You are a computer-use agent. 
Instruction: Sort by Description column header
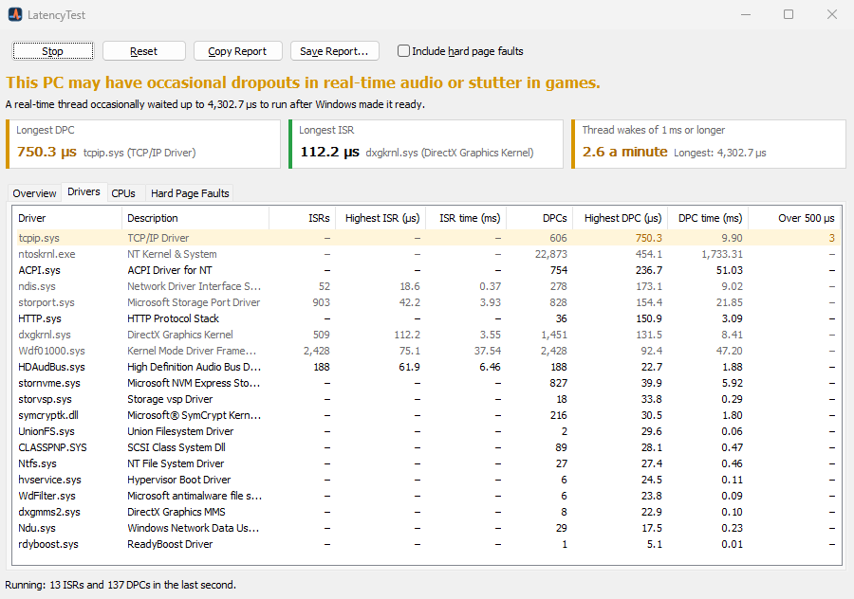click(195, 218)
